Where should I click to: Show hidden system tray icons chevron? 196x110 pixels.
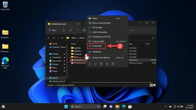tap(166, 107)
